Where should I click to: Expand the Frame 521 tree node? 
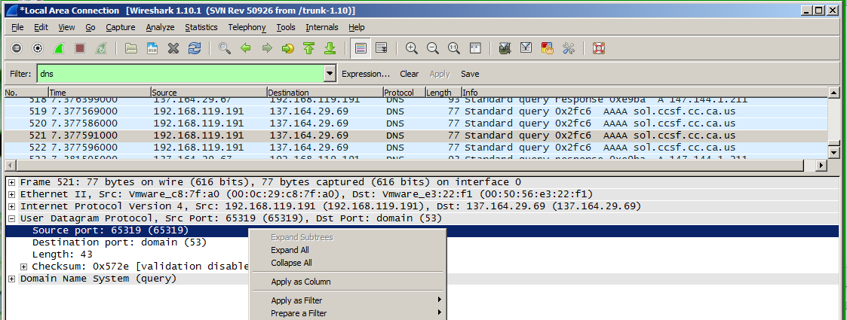(12, 182)
